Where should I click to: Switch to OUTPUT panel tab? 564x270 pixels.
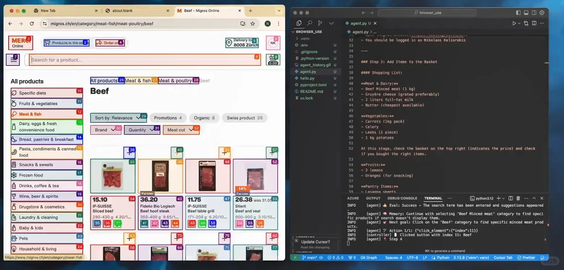tap(373, 198)
